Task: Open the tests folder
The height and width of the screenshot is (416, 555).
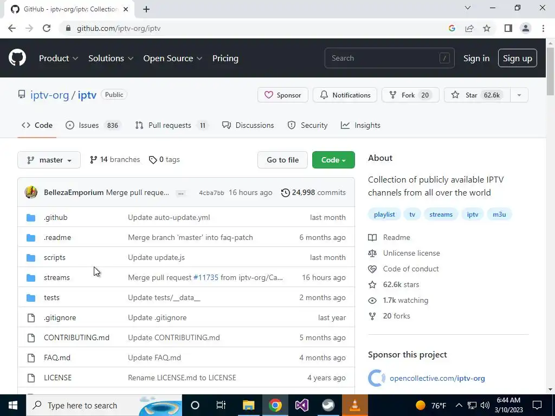Action: coord(51,297)
